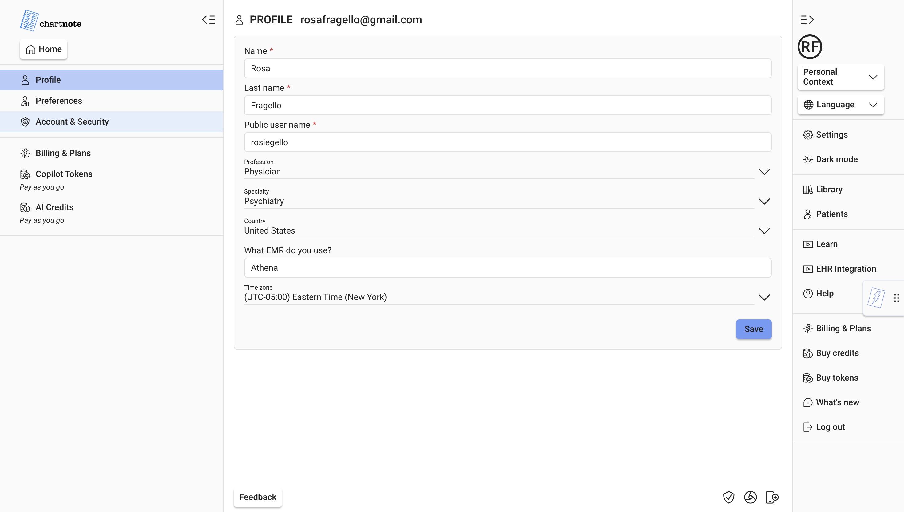The height and width of the screenshot is (512, 904).
Task: Click the shield checkmark icon at bottom
Action: point(728,497)
